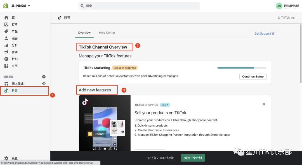Click the Get Support external-link icon
This screenshot has height=165, width=302.
pos(273,33)
